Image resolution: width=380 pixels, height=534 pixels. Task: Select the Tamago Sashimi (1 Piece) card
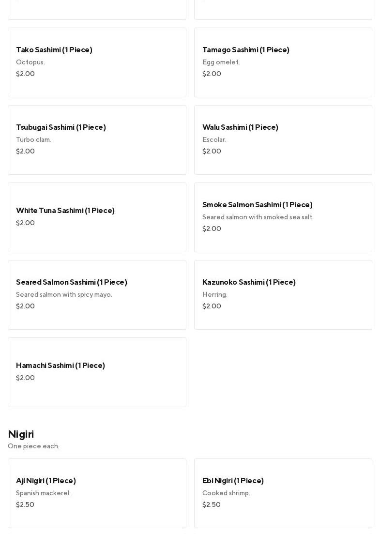coord(283,62)
